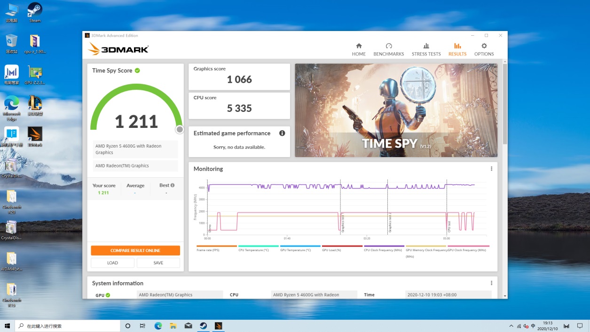Open the Options gear page
The height and width of the screenshot is (332, 590).
tap(484, 49)
